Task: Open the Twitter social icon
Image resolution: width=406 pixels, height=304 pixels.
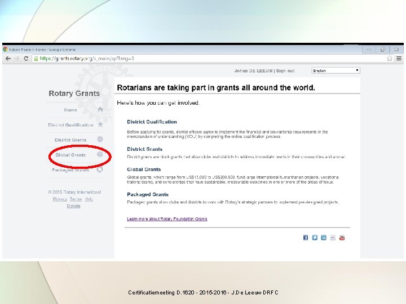Action: click(315, 238)
